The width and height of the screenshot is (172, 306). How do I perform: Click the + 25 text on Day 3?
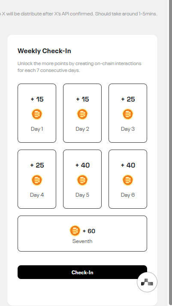[128, 99]
